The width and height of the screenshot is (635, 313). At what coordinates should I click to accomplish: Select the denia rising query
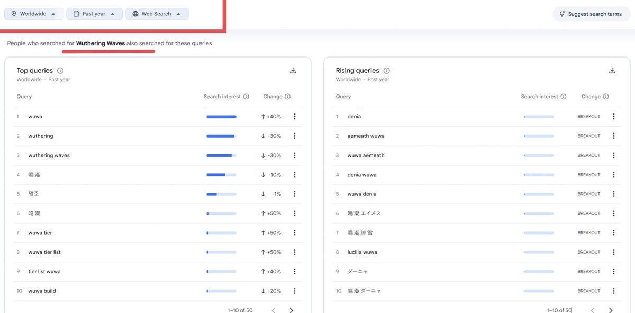coord(355,117)
